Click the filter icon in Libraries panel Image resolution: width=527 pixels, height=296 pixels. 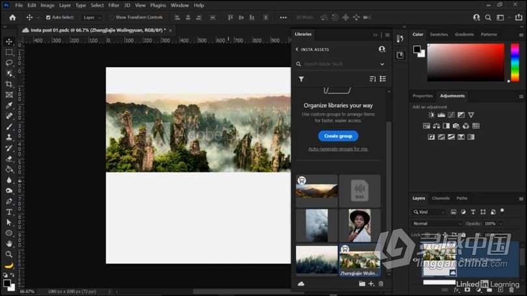[x=301, y=79]
